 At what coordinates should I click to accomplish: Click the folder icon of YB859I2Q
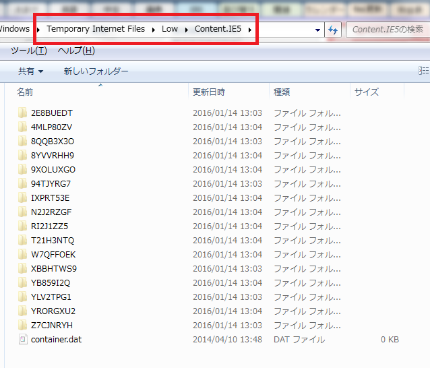pos(22,282)
